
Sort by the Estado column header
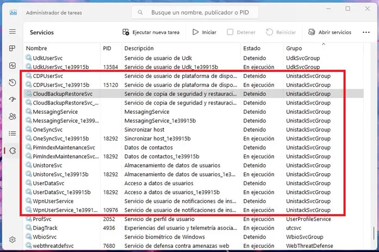[x=252, y=48]
